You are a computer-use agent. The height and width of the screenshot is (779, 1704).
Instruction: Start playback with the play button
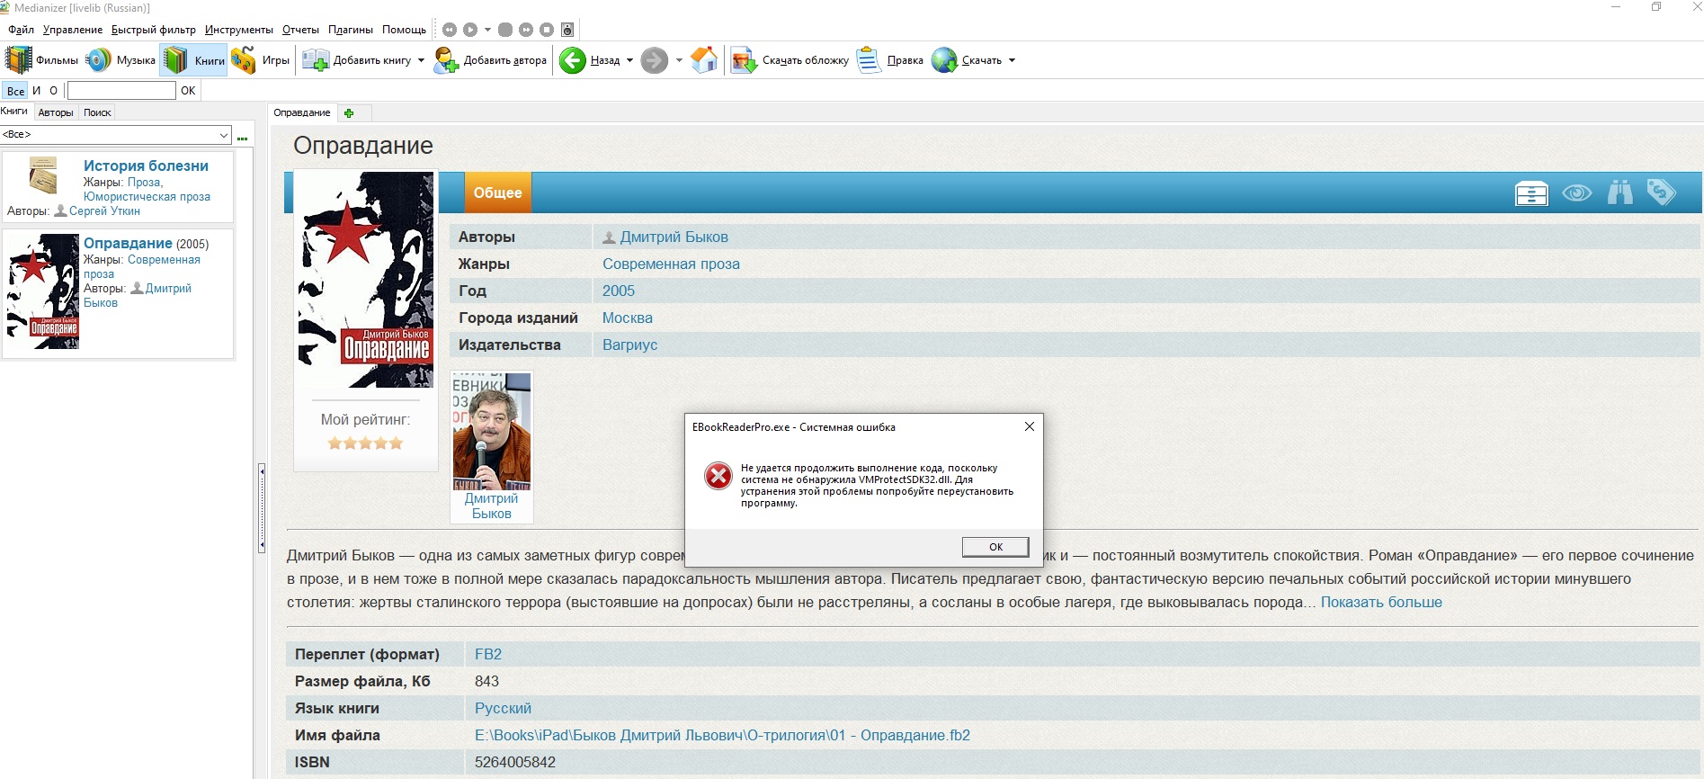[x=470, y=30]
